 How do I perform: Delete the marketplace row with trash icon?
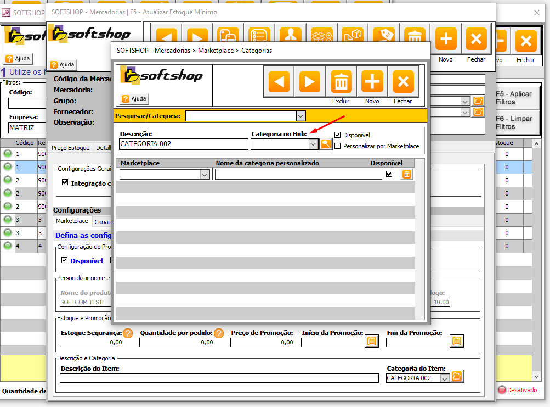tap(407, 174)
